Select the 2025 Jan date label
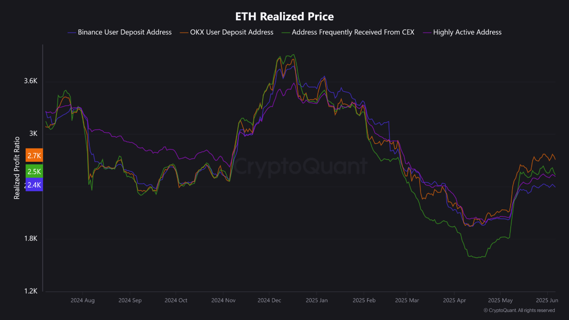 [x=317, y=300]
